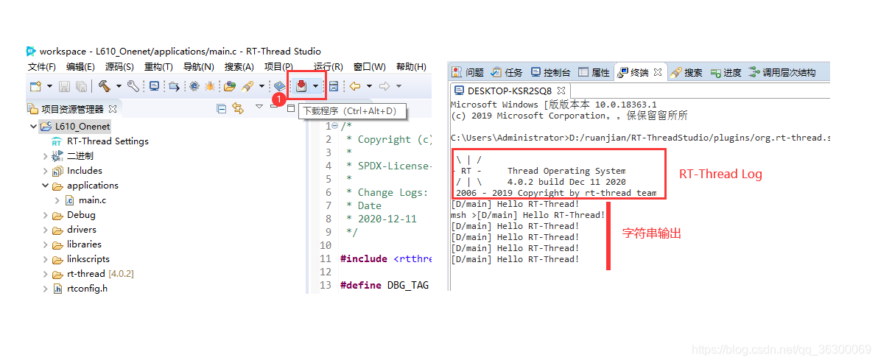Click the hammer Build icon

coord(105,85)
